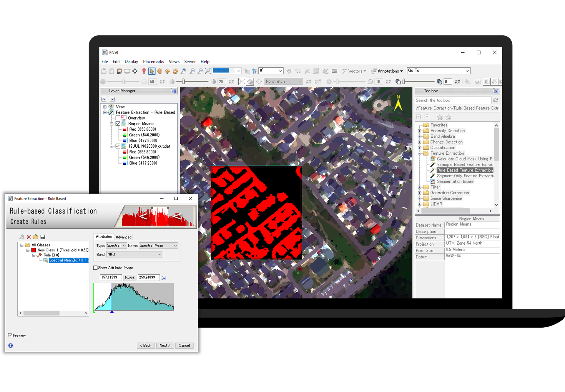Viewport: 565px width, 392px height.
Task: Open the No stretch dropdown
Action: coord(284,81)
